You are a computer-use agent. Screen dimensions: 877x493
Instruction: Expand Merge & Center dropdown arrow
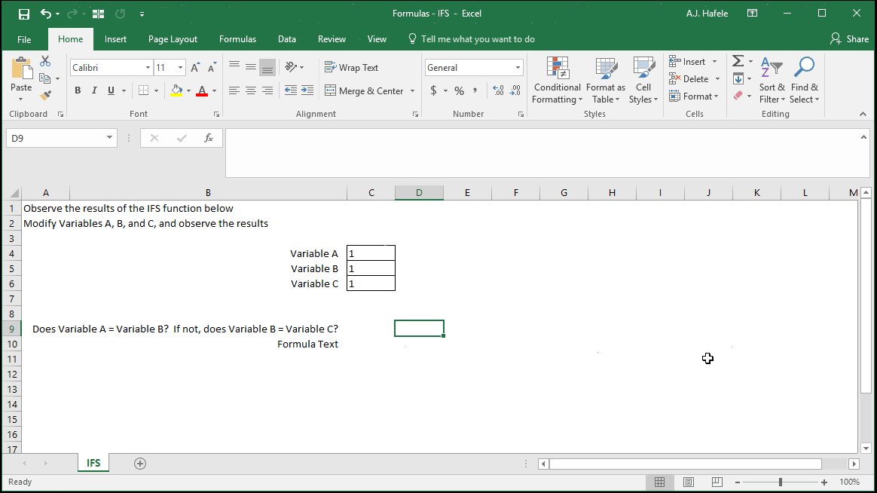(x=412, y=90)
